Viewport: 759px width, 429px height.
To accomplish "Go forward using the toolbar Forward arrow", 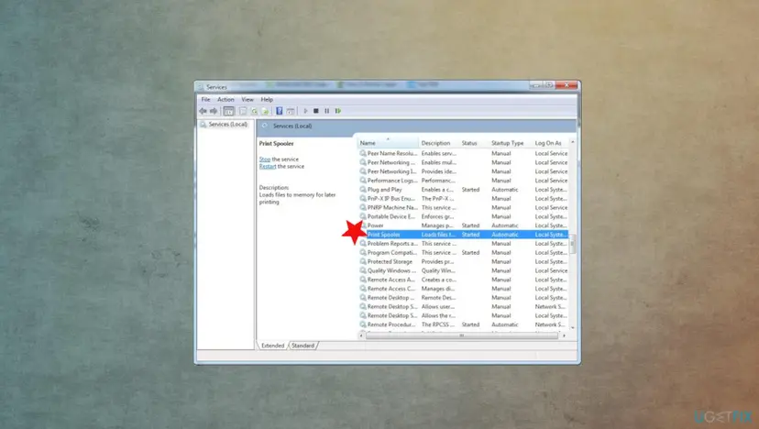I will coord(214,111).
